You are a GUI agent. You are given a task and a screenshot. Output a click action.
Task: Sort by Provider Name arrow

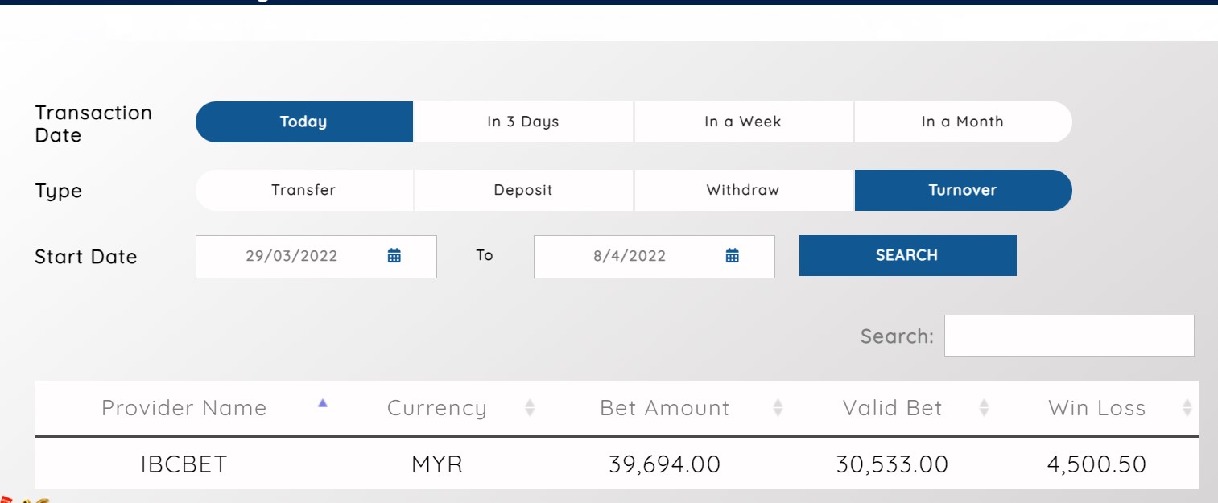click(323, 404)
